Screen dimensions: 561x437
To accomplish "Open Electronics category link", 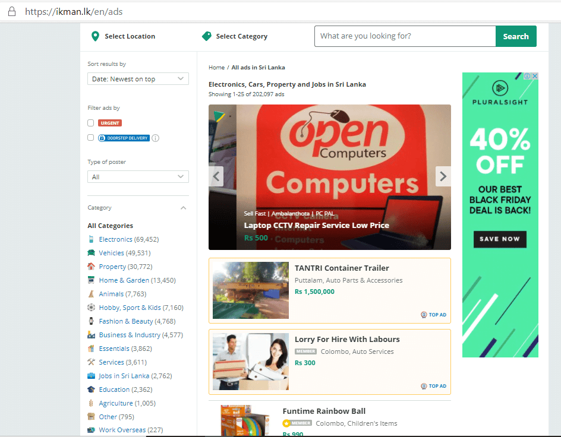I will (x=115, y=239).
